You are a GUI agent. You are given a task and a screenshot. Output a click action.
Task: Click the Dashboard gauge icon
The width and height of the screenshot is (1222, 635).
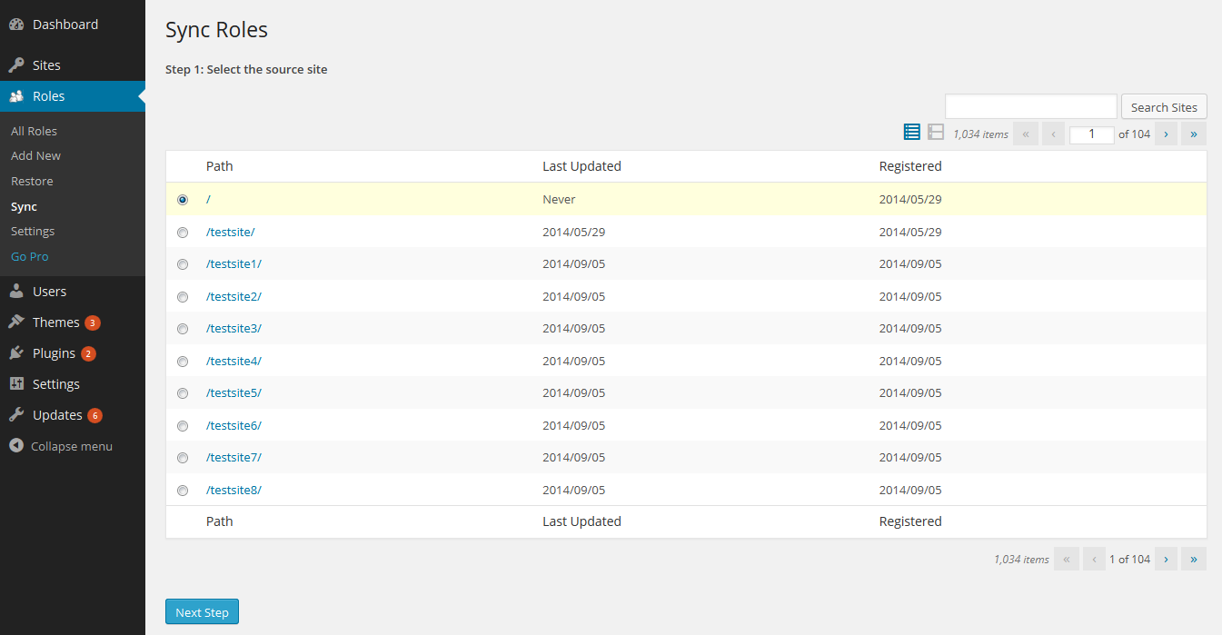click(x=16, y=25)
